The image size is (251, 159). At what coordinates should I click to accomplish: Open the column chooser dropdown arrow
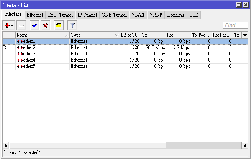(x=245, y=35)
